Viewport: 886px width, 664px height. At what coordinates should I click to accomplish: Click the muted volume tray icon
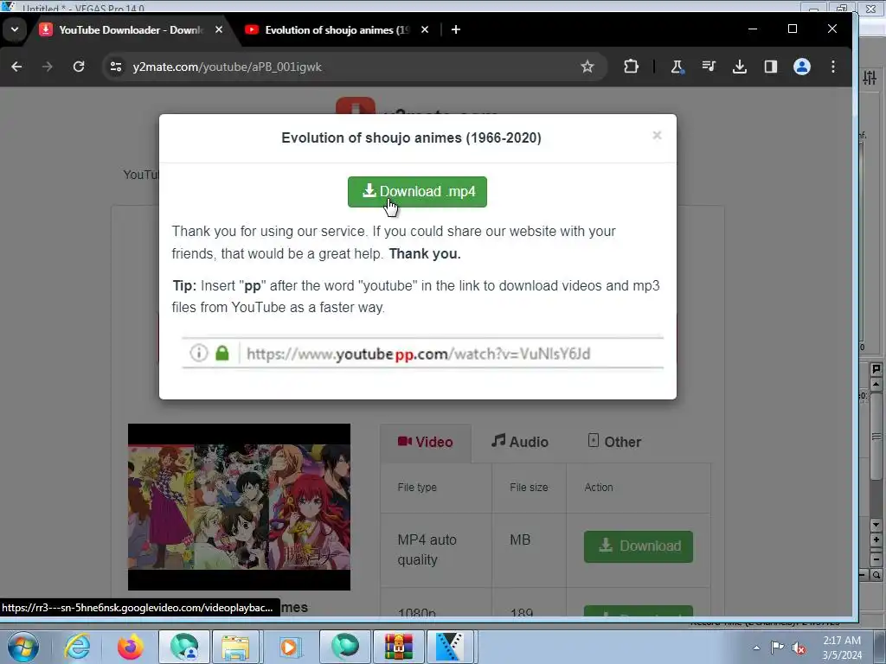[799, 648]
